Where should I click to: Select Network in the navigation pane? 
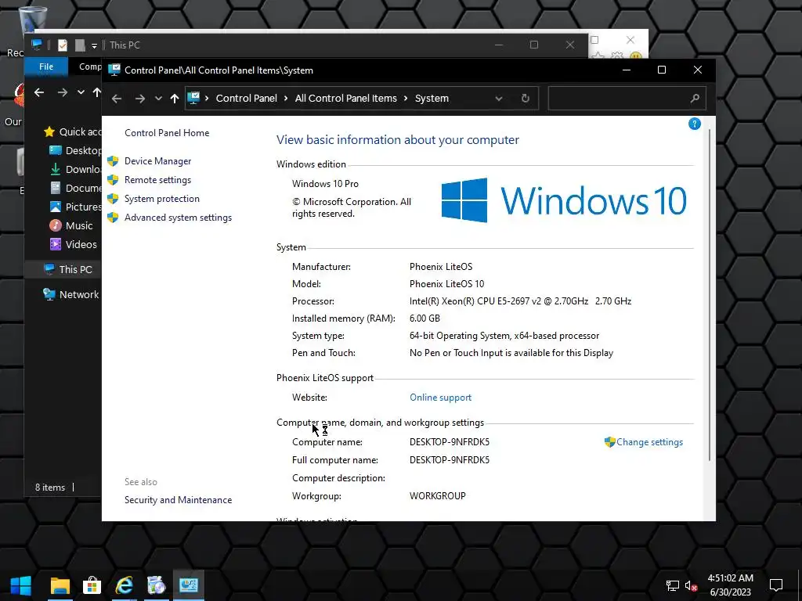(x=71, y=294)
